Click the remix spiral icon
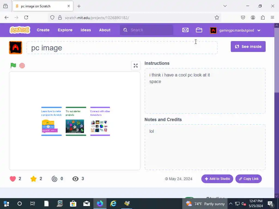The image size is (279, 209). [x=54, y=179]
